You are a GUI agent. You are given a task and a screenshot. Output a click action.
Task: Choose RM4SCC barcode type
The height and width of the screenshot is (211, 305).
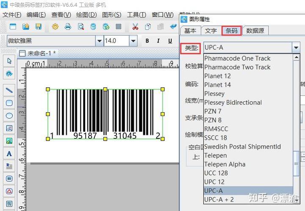coord(248,129)
